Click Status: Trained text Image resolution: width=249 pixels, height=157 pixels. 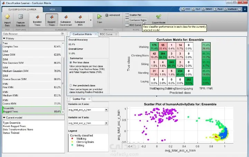11,133
